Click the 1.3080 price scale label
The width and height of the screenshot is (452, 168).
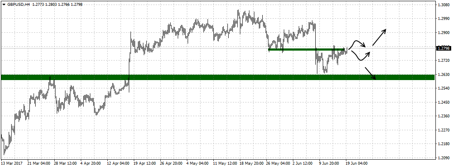click(443, 5)
